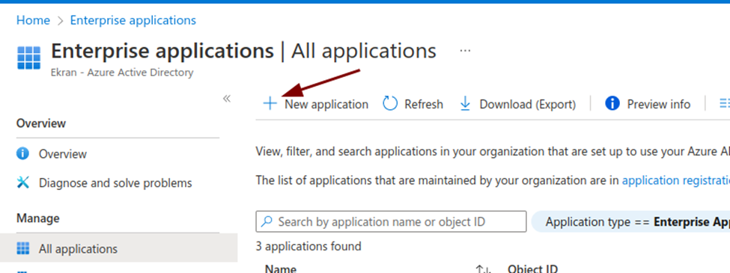Click the Enterprise applications grid icon in the header

29,57
